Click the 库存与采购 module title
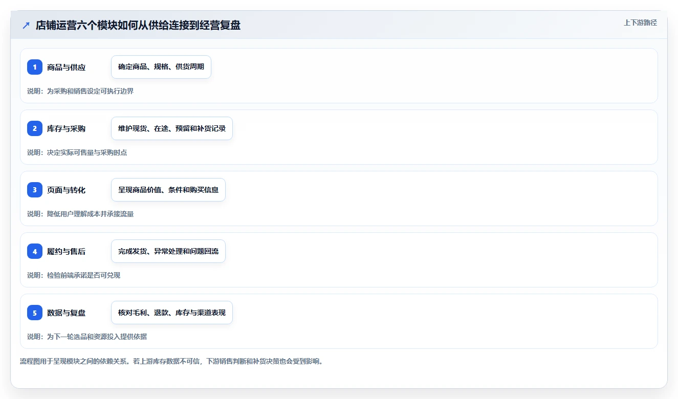Image resolution: width=678 pixels, height=399 pixels. coord(66,128)
